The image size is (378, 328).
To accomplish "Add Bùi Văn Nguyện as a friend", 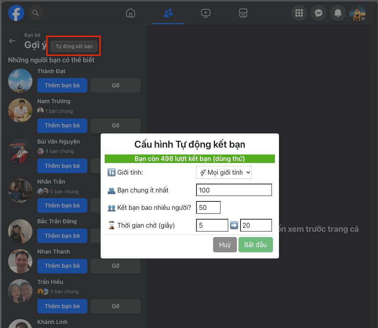I will pos(62,166).
